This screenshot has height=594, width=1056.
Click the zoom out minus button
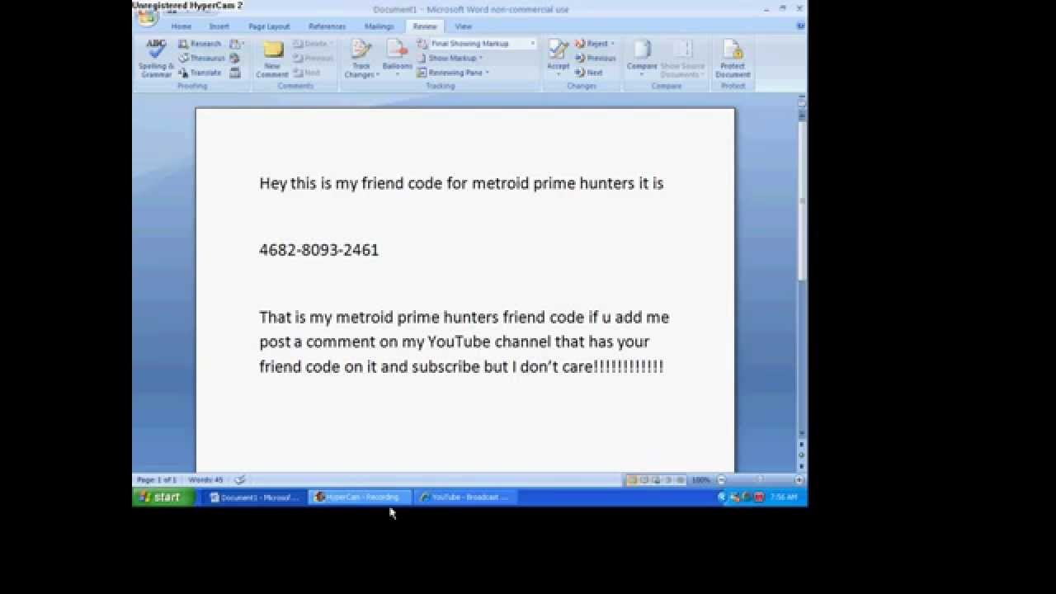pyautogui.click(x=721, y=479)
